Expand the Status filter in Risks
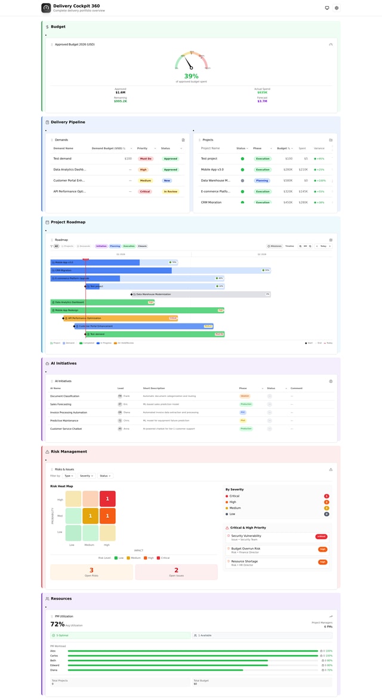This screenshot has height=700, width=382. point(105,476)
